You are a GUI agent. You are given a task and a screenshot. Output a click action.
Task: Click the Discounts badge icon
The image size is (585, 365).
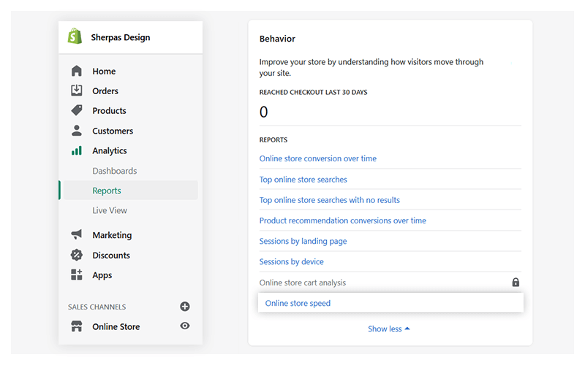(x=77, y=255)
